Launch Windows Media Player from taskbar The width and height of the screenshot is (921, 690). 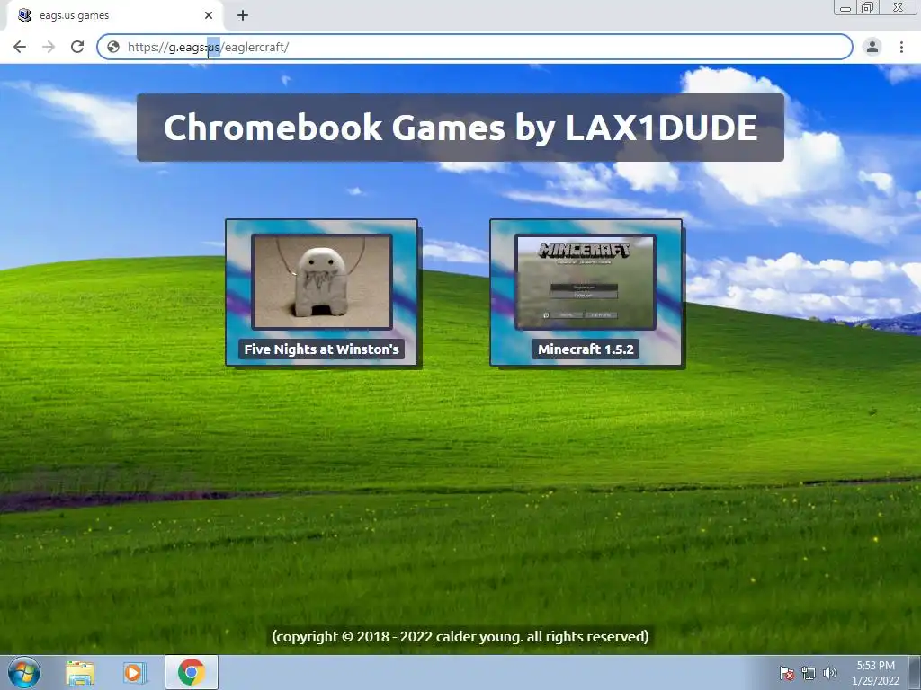click(135, 673)
